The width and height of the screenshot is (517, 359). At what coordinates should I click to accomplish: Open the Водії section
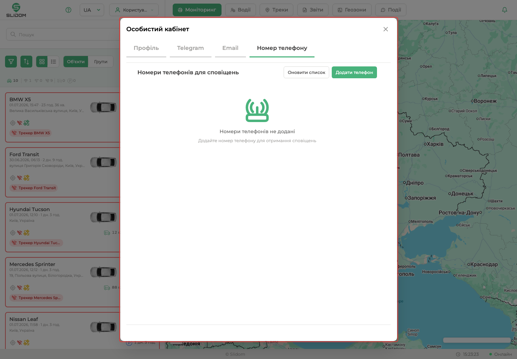pyautogui.click(x=241, y=10)
